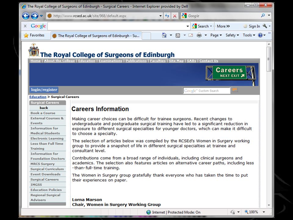Open search provider options dropdown arrow

(269, 16)
